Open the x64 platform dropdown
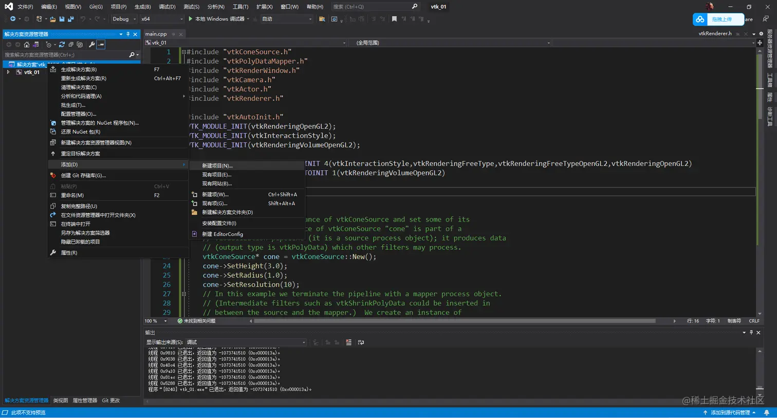This screenshot has height=418, width=777. tap(162, 19)
